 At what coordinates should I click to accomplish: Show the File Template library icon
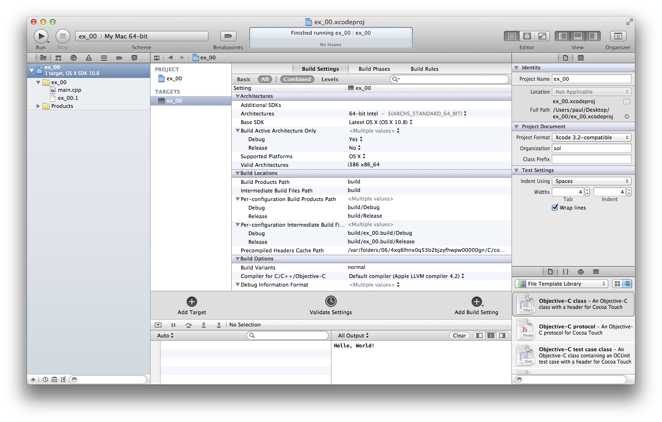coord(550,272)
